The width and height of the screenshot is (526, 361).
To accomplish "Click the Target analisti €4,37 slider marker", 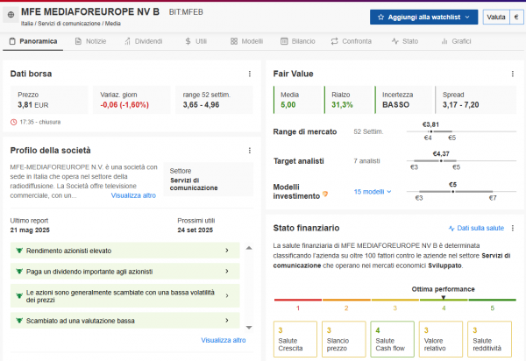I will [441, 161].
